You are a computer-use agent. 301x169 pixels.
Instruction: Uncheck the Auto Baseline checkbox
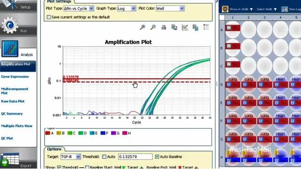157,156
